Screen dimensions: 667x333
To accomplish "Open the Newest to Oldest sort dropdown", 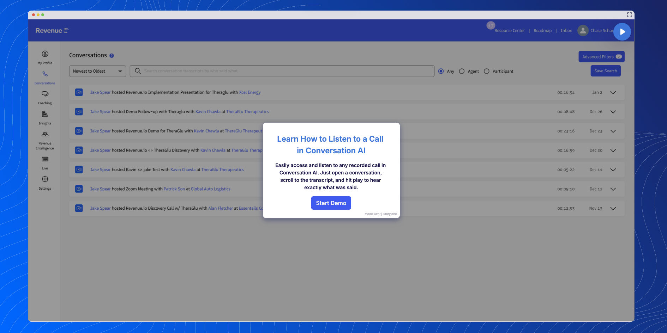I will click(x=97, y=71).
